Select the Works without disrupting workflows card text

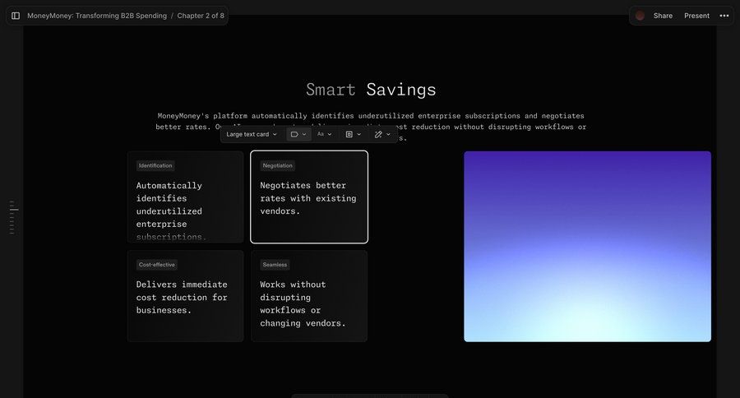click(303, 303)
